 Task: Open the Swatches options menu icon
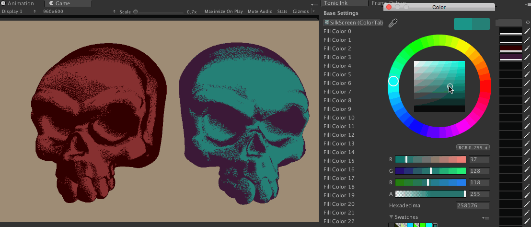point(485,218)
